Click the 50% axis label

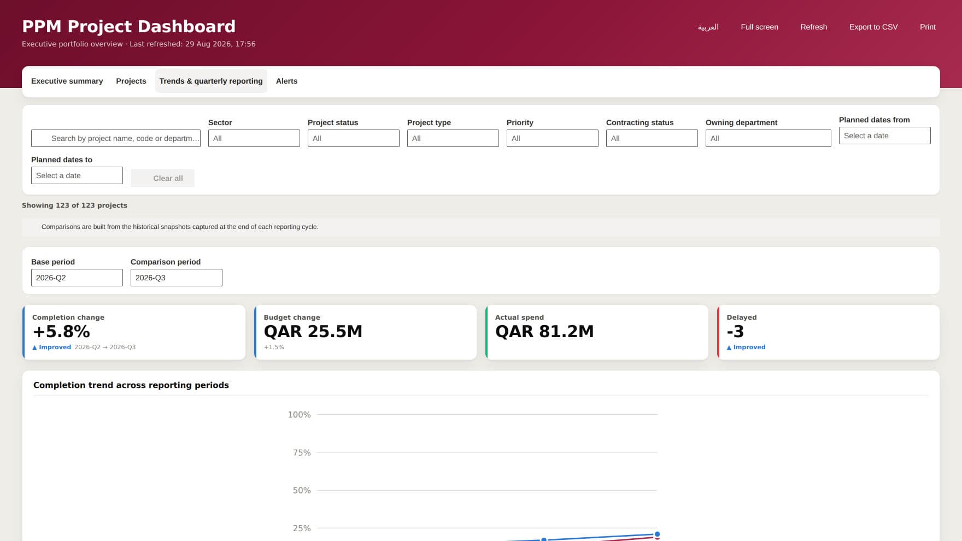(302, 490)
